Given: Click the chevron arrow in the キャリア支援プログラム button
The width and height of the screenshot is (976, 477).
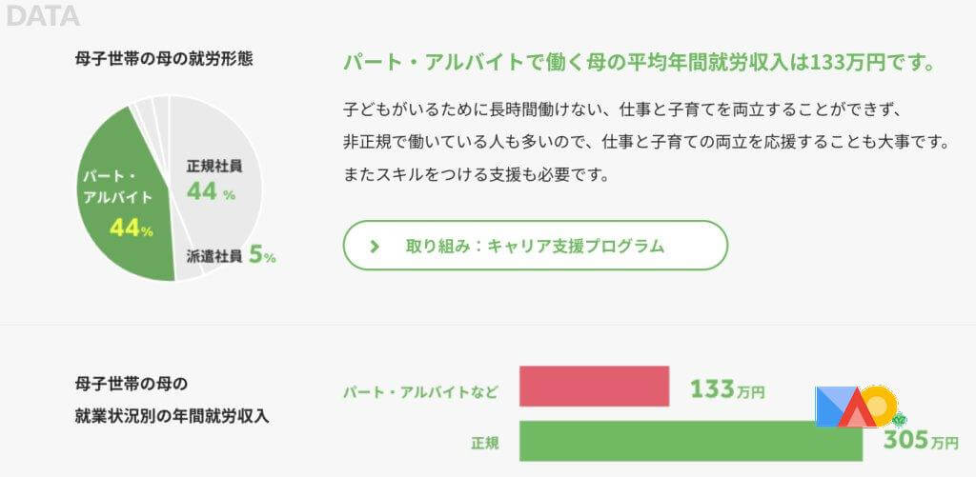Looking at the screenshot, I should 375,246.
